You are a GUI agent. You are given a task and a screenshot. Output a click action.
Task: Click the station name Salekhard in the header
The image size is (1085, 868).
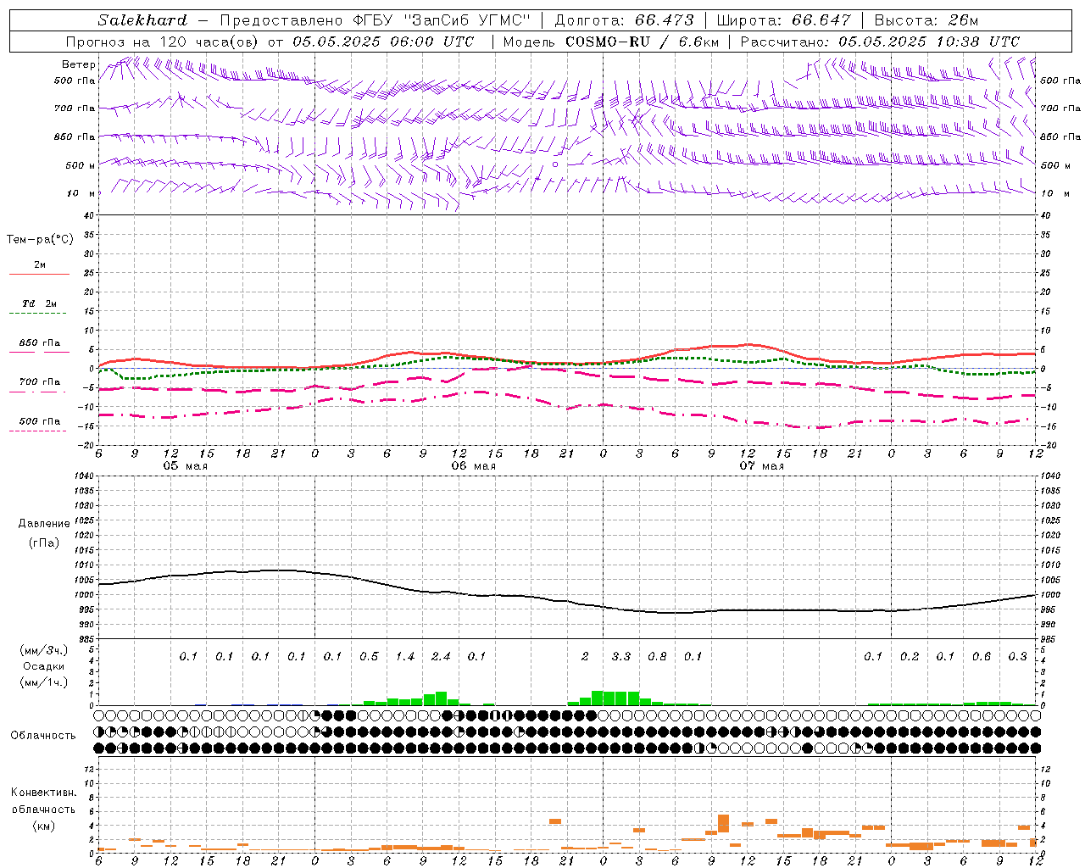click(x=142, y=20)
